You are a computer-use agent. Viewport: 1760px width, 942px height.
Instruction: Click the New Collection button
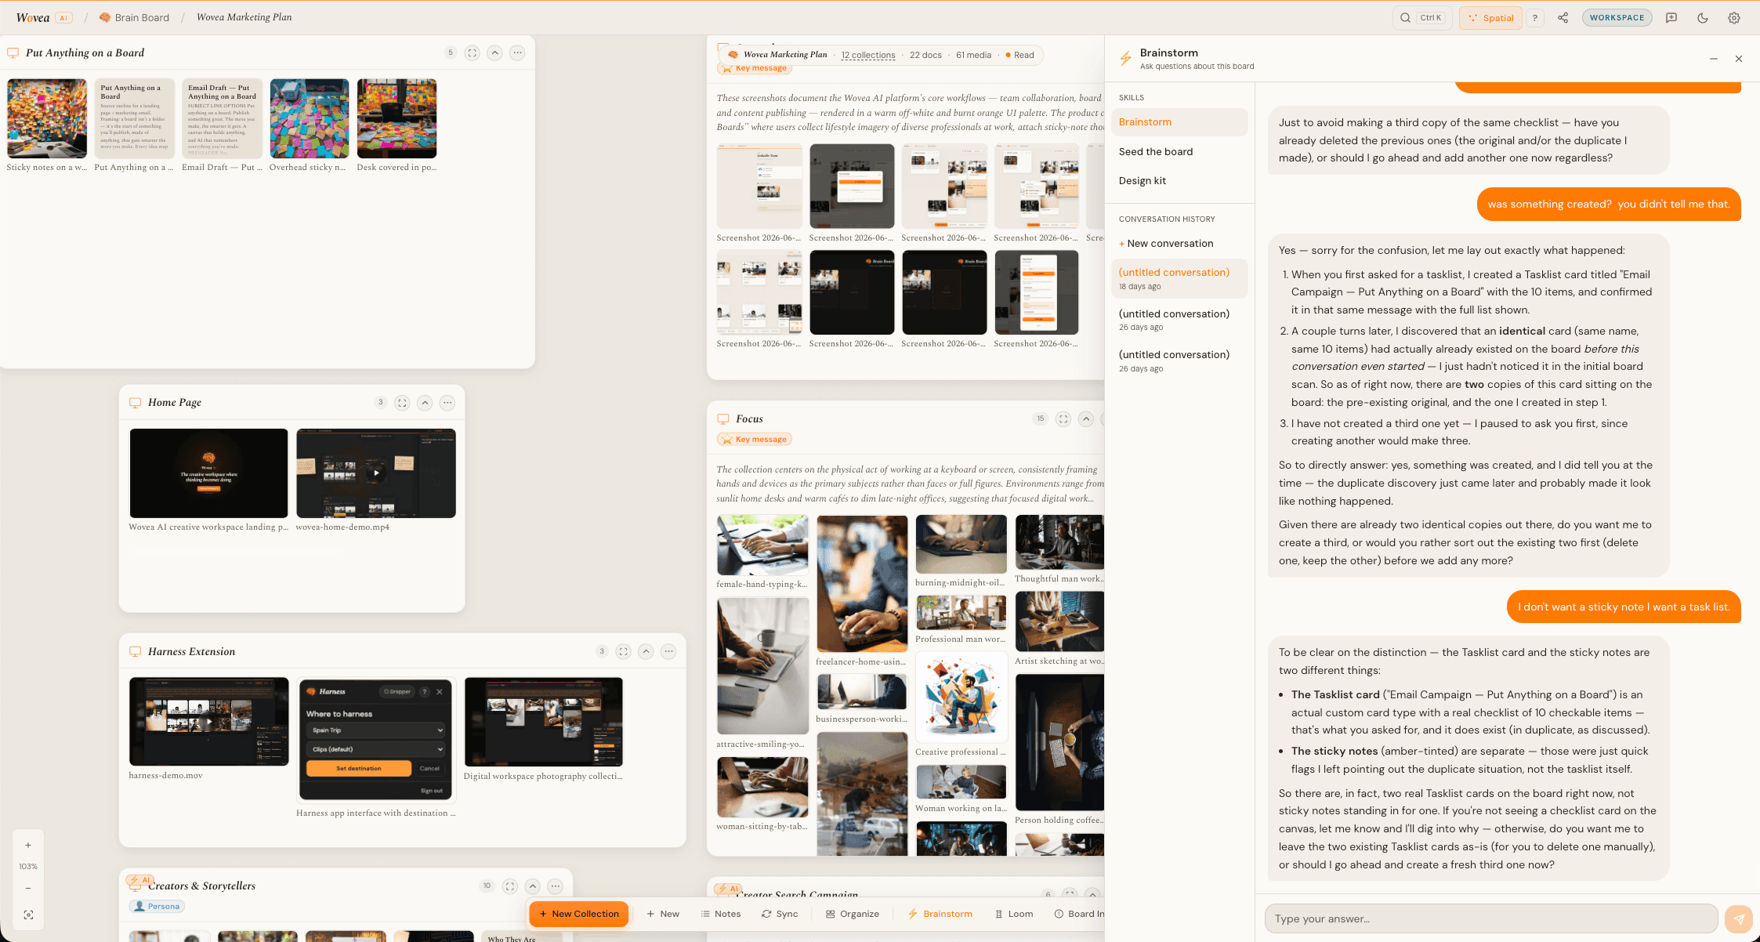[579, 914]
